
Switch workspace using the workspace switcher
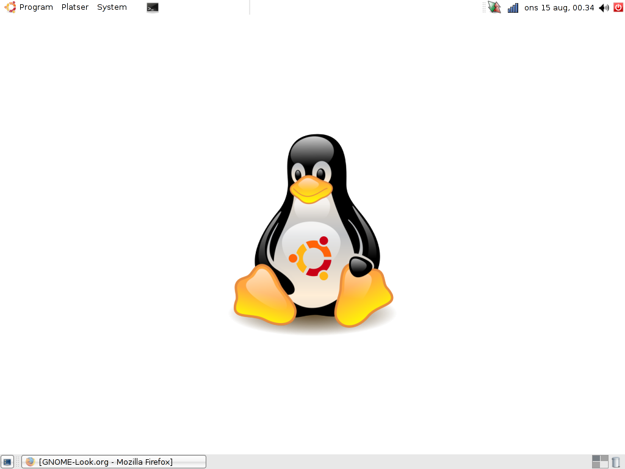point(600,462)
